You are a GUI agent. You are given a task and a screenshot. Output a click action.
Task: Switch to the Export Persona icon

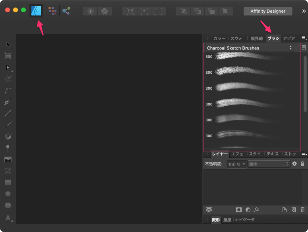[66, 11]
